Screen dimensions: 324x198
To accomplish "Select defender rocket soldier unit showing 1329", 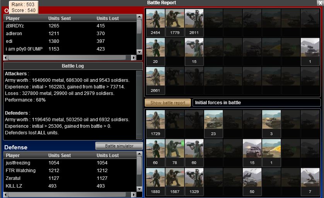I will (x=194, y=182).
